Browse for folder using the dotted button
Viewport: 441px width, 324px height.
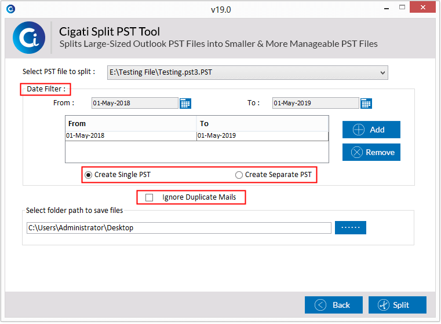(x=351, y=227)
